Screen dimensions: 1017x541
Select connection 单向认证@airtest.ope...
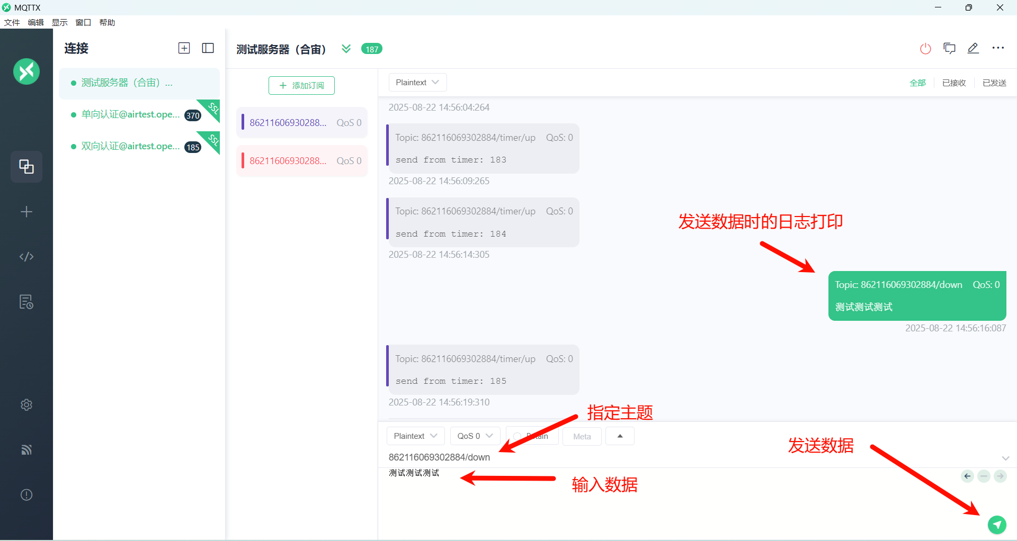tap(139, 115)
